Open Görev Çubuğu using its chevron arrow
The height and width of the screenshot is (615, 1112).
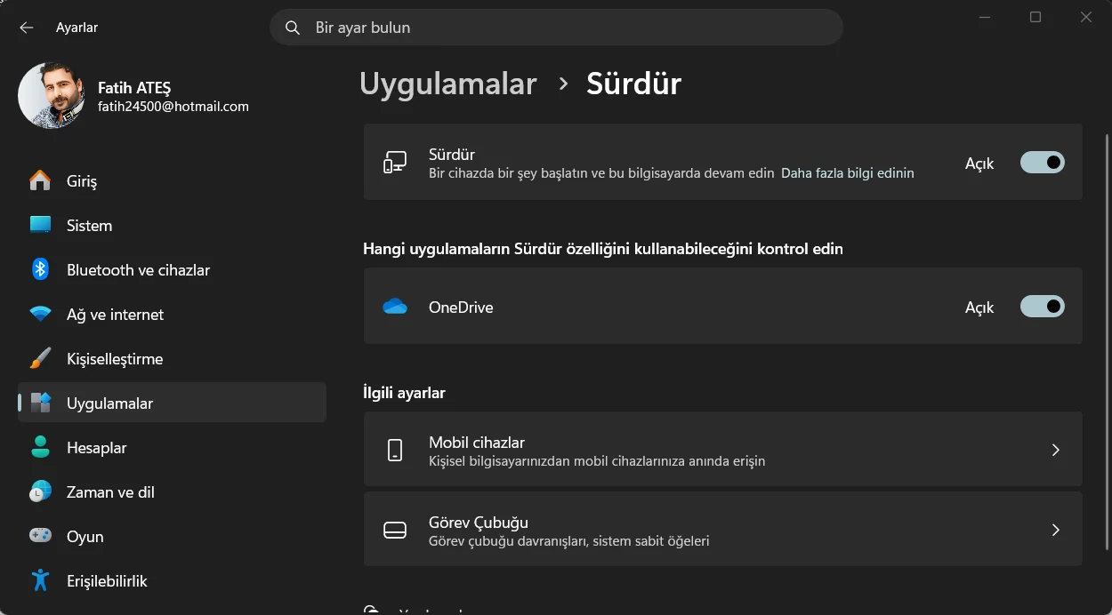pyautogui.click(x=1055, y=530)
